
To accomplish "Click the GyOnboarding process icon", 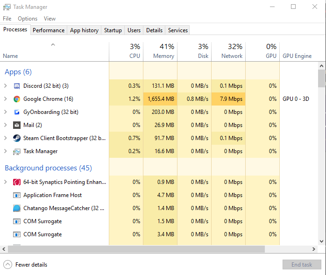I will [17, 112].
